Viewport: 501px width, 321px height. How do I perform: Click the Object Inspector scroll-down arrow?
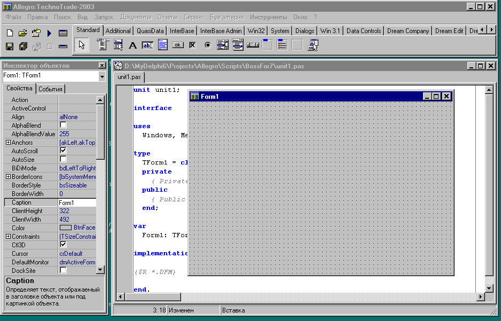click(100, 270)
